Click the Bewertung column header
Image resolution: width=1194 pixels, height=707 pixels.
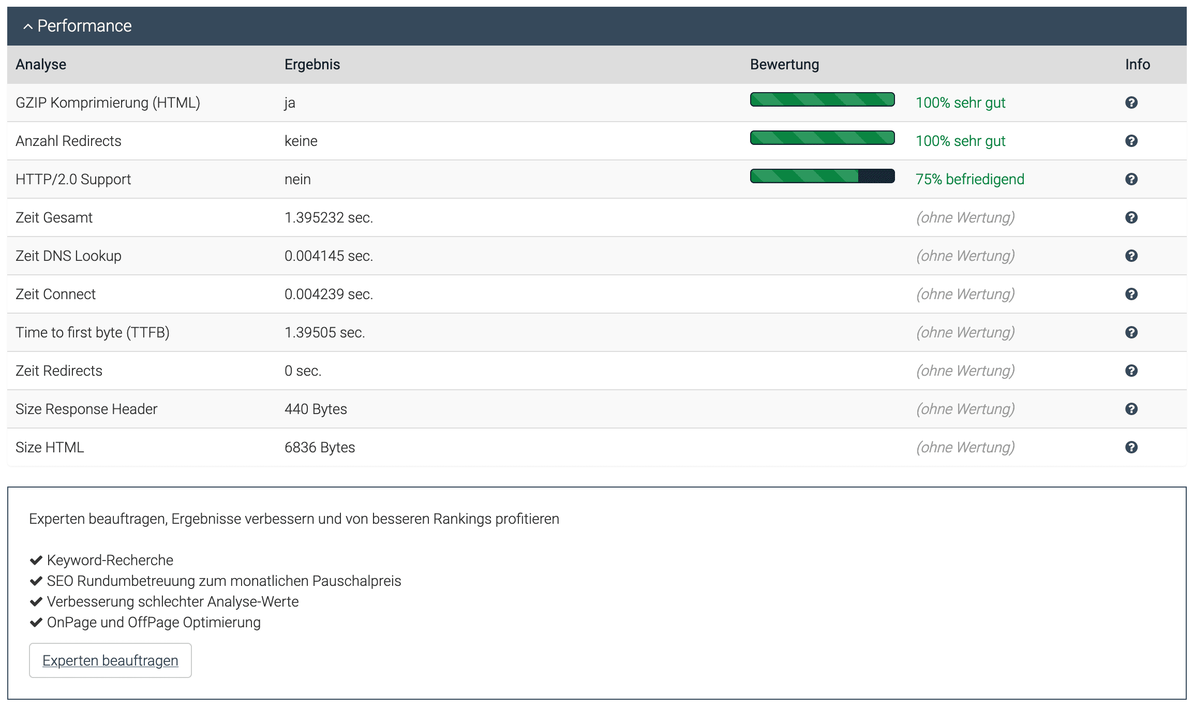(784, 64)
